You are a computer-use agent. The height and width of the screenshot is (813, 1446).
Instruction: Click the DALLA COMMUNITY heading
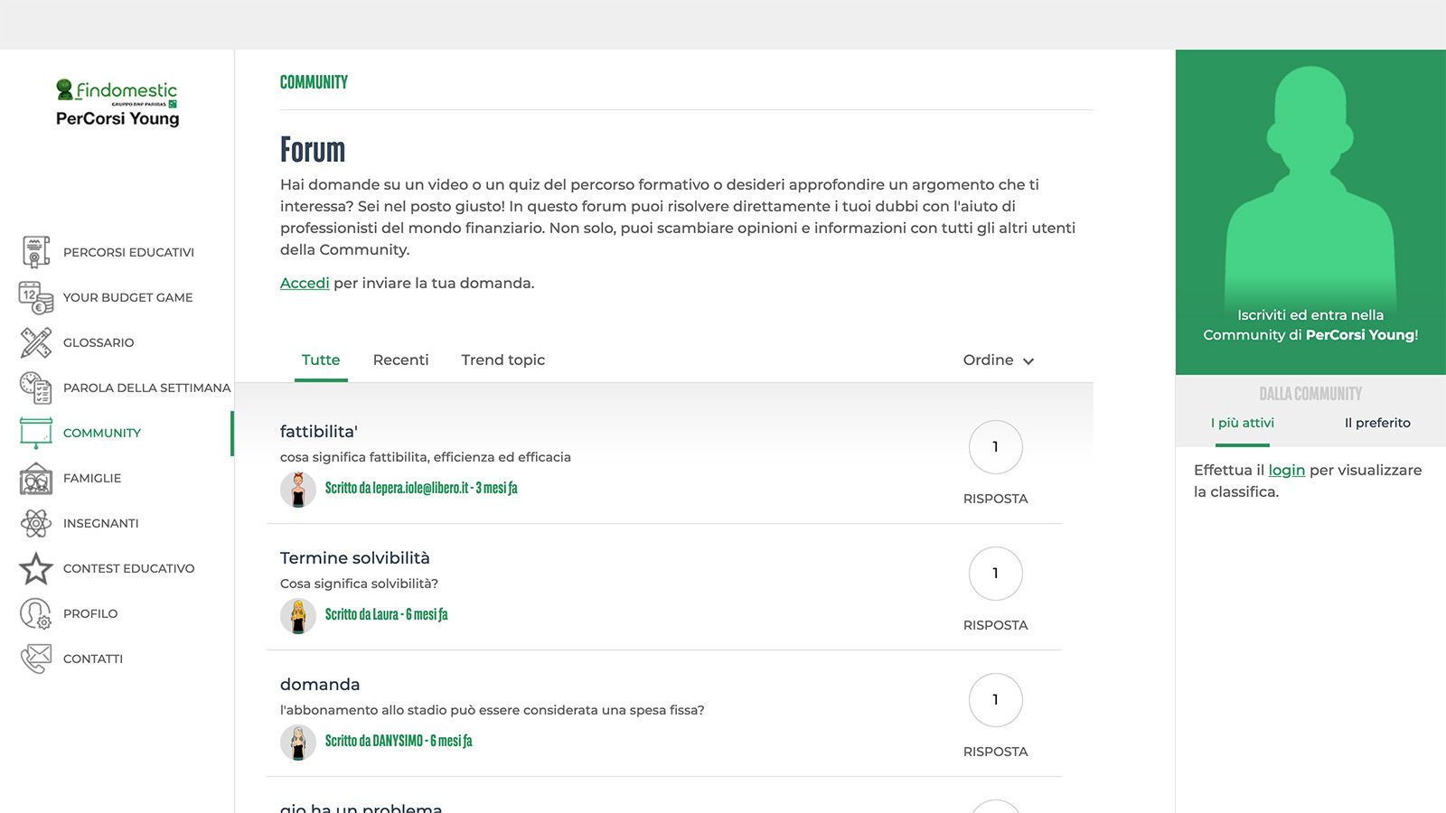1310,394
